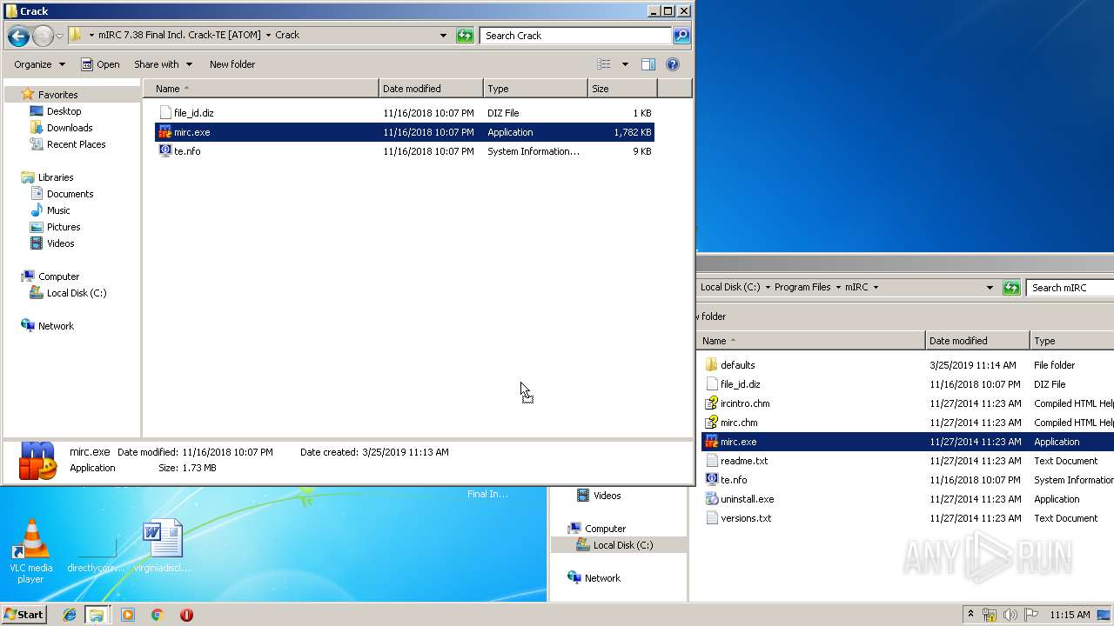Viewport: 1114px width, 626px height.
Task: Sort by Size column in Crack window
Action: [622, 89]
